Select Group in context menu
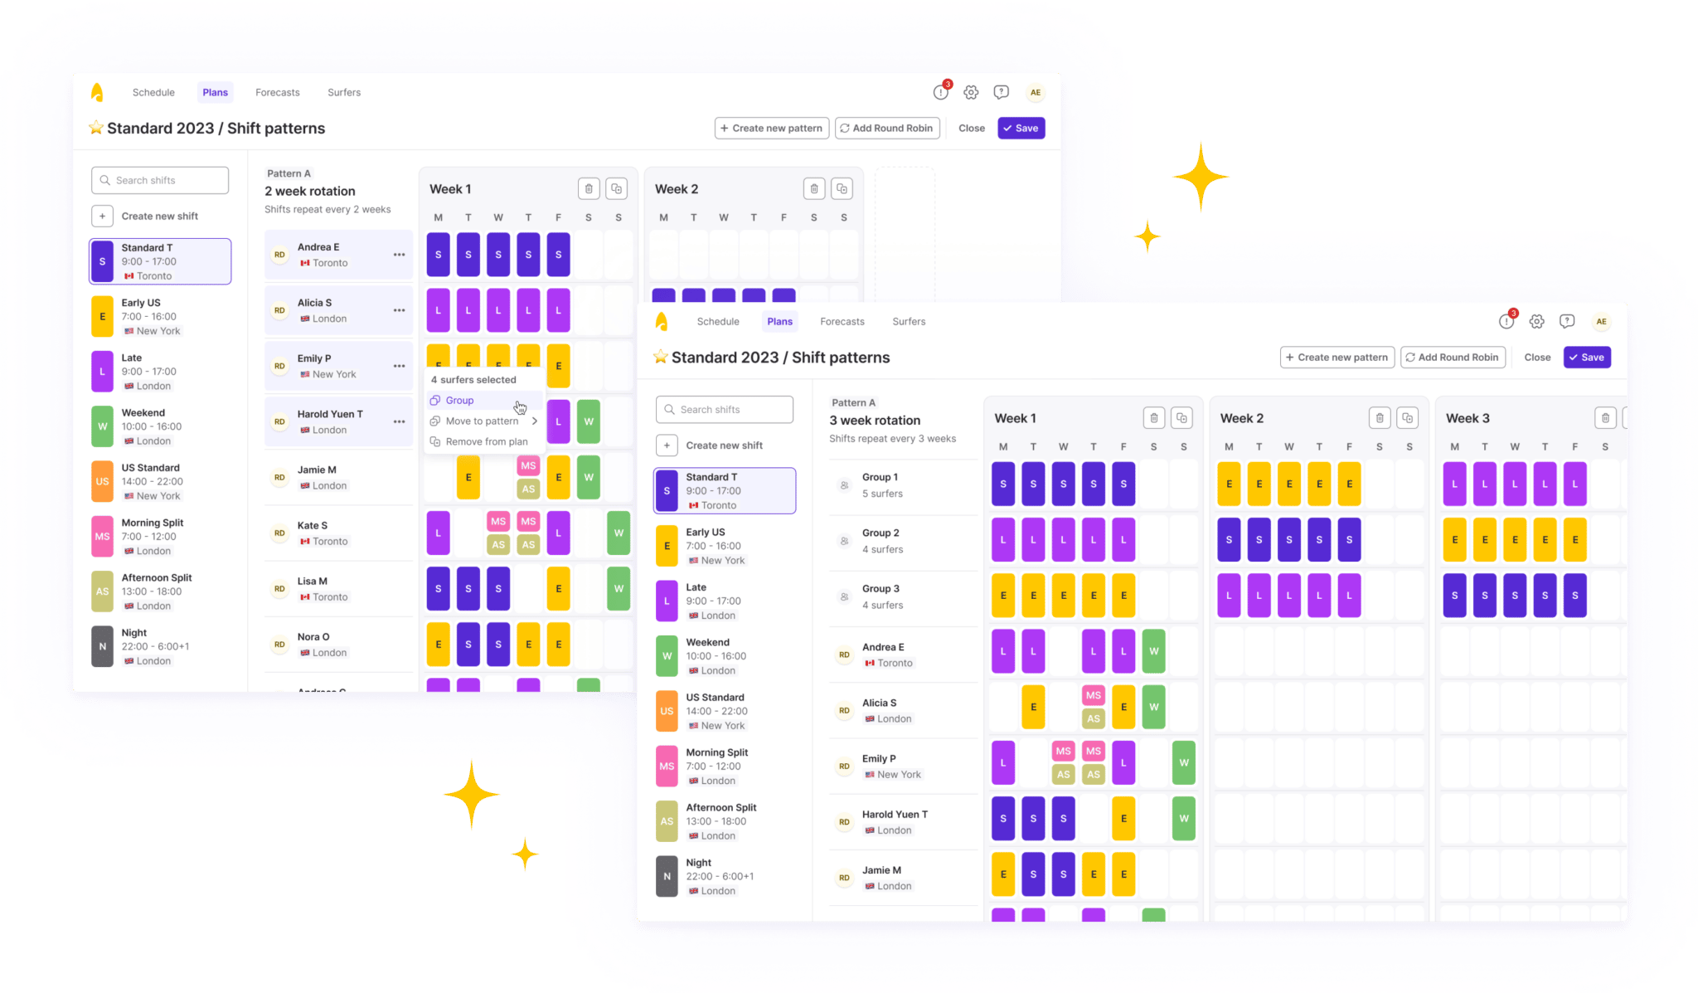This screenshot has width=1698, height=993. (485, 400)
